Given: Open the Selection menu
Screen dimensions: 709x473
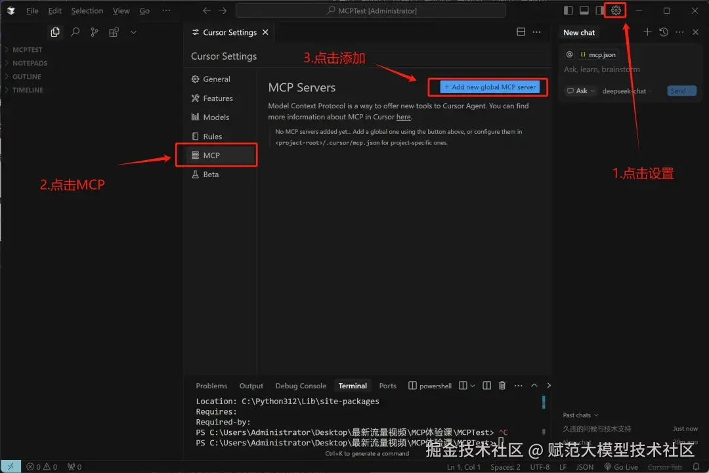Looking at the screenshot, I should [x=87, y=10].
